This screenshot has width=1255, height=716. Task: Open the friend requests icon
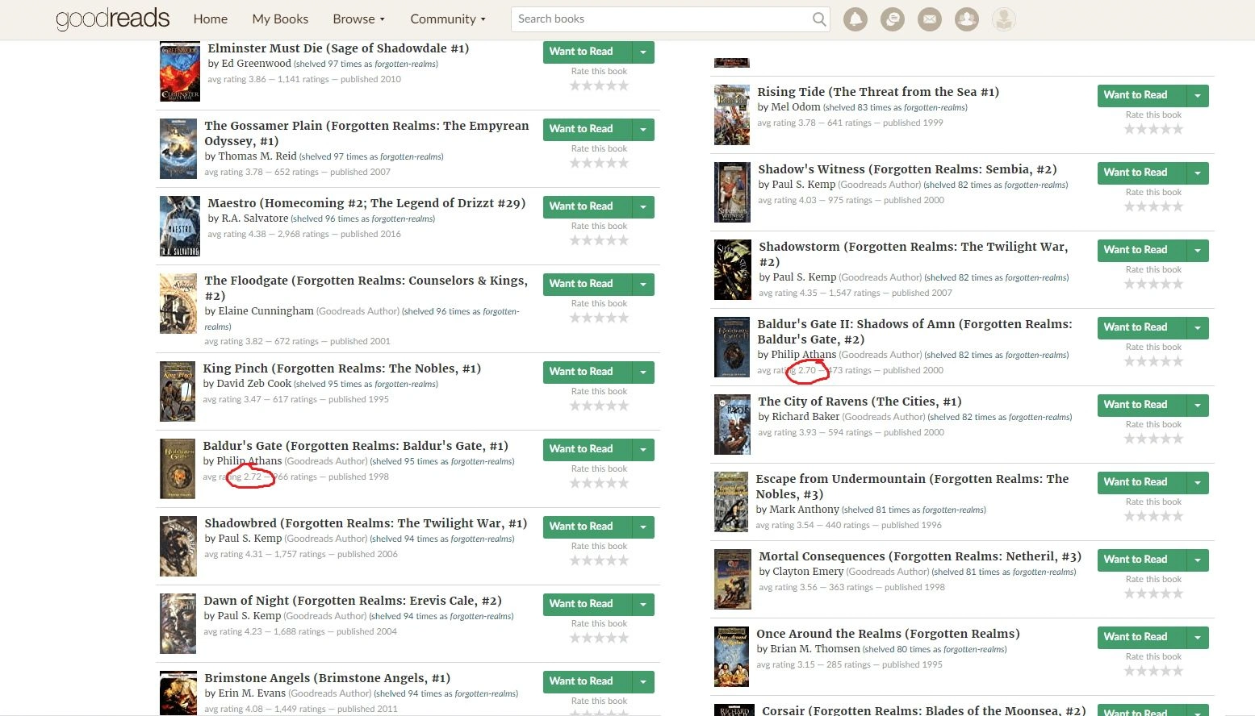(967, 19)
